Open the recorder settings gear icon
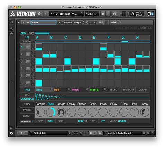Viewport: 164px width, 148px height. coord(152,133)
